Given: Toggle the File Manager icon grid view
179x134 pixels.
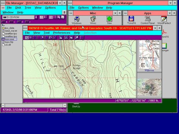Looking at the screenshot, I should (41, 17).
